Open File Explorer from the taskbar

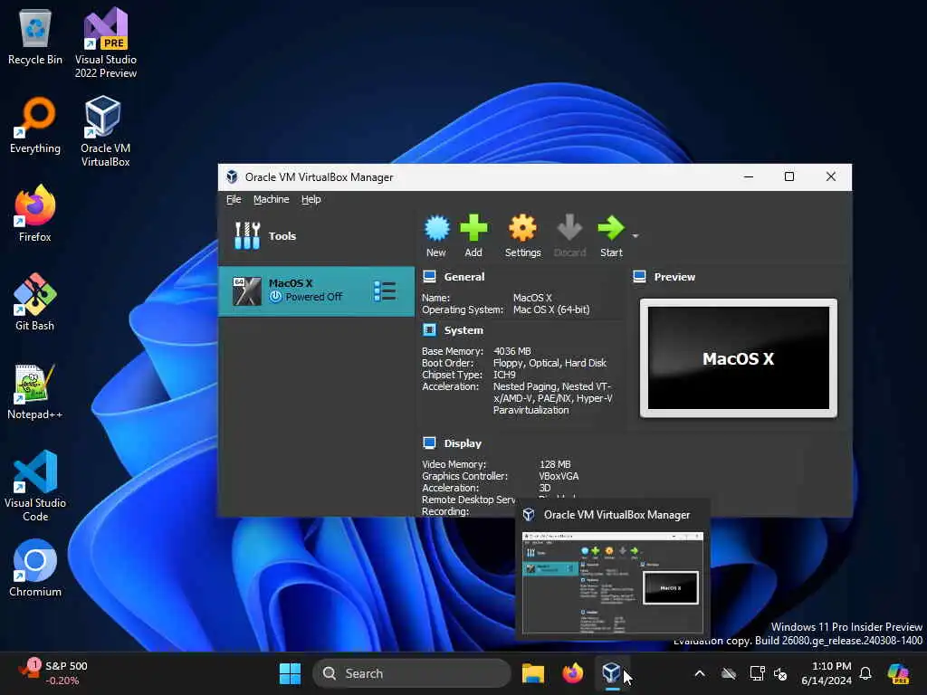click(x=532, y=673)
